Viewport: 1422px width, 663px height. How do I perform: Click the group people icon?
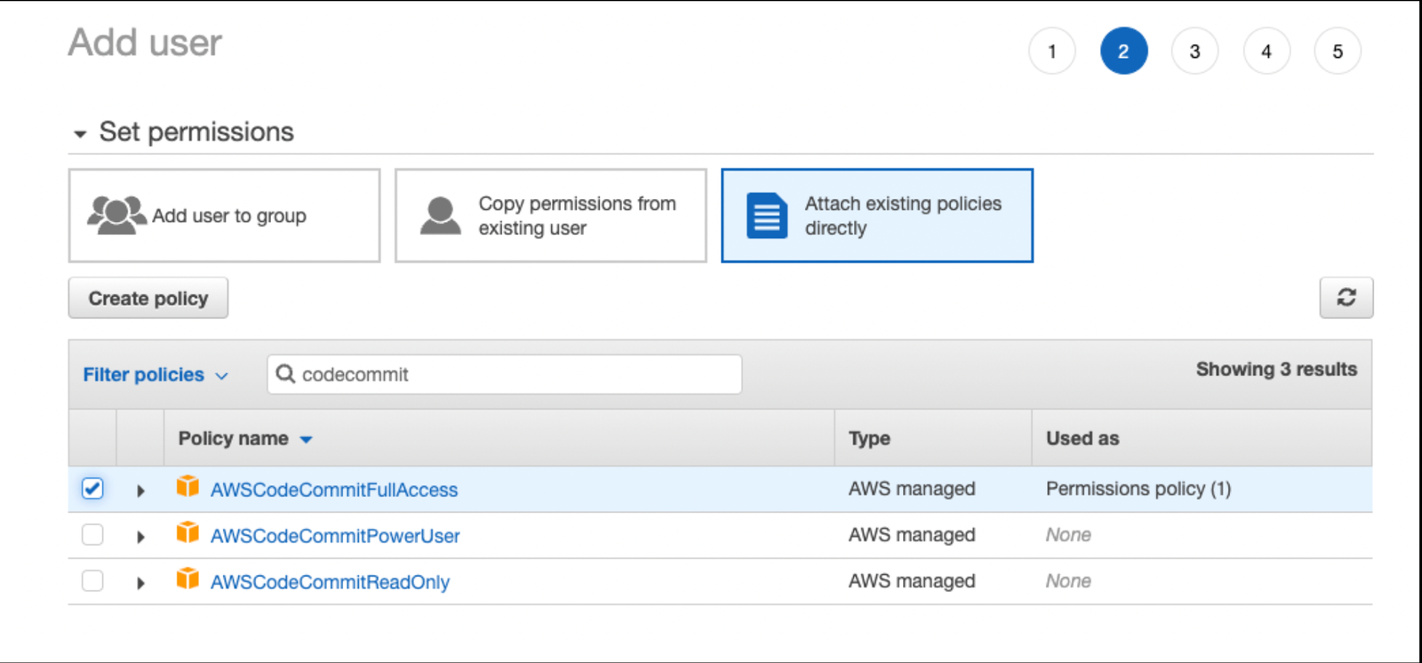point(116,215)
